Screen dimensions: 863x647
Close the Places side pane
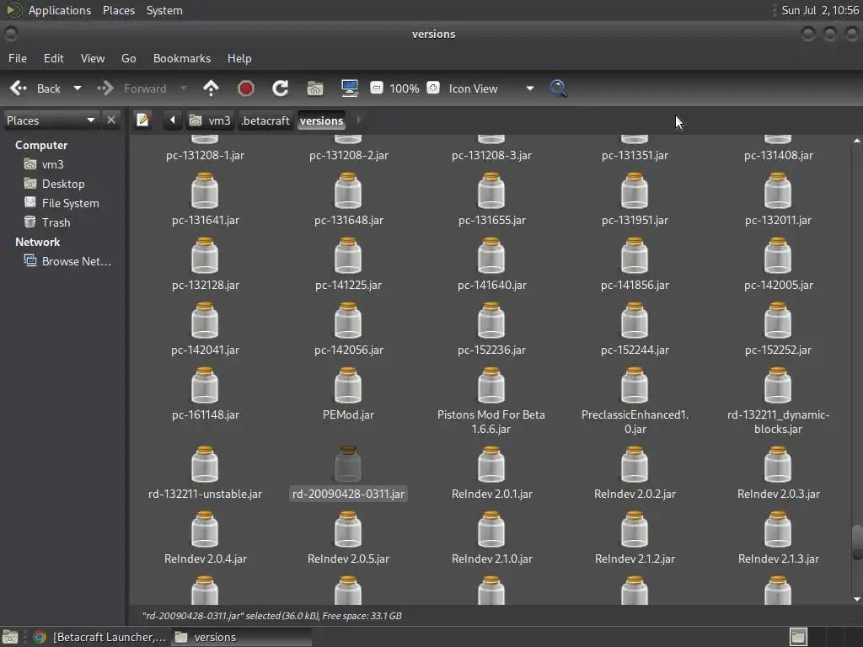[111, 120]
